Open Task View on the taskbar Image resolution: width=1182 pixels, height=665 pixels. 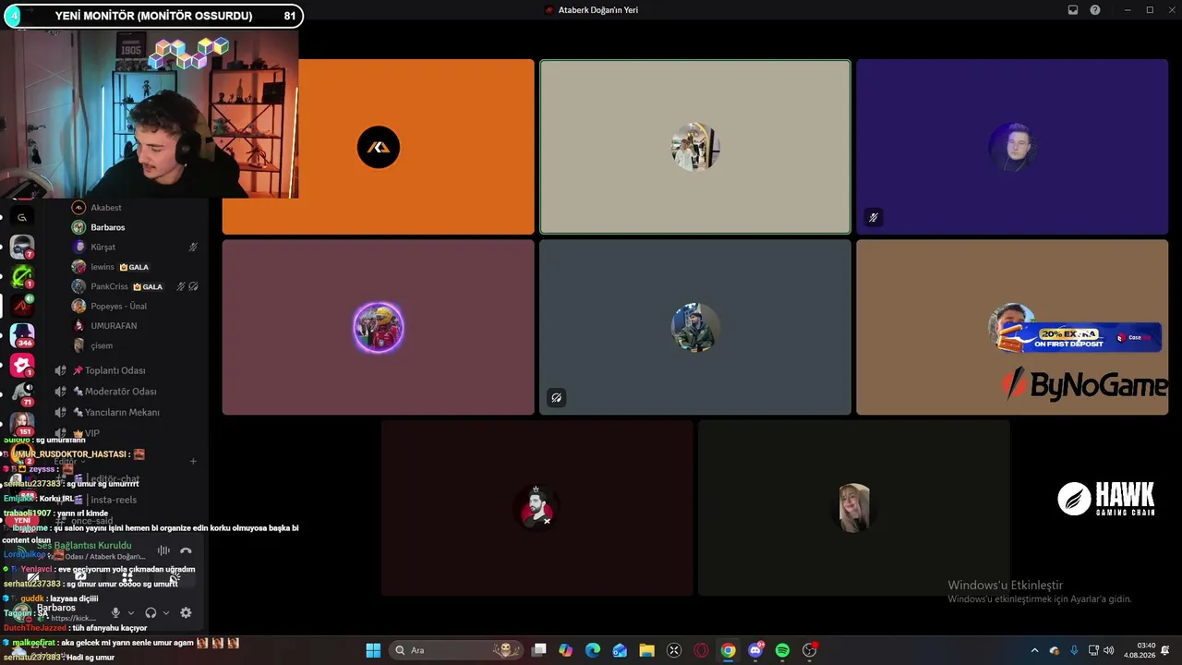[539, 650]
